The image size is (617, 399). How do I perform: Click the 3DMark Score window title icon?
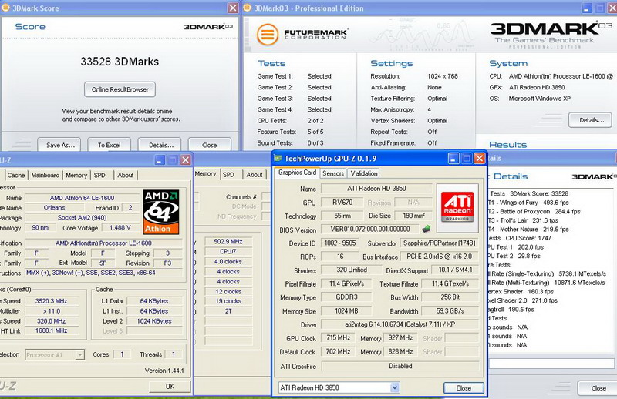pos(5,8)
